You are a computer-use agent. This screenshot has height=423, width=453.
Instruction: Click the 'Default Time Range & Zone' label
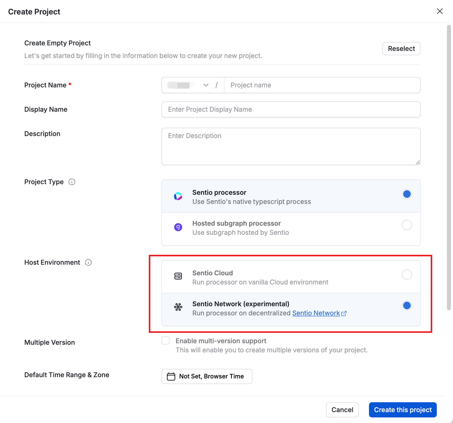click(x=67, y=375)
